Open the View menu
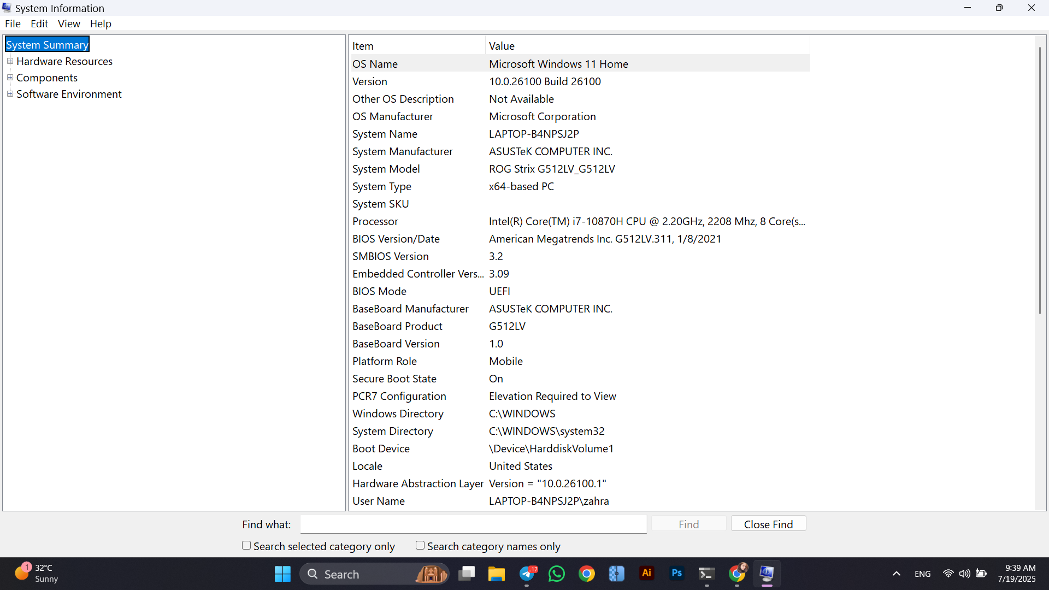The height and width of the screenshot is (590, 1049). click(x=69, y=23)
